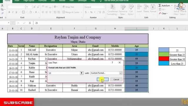Viewport: 188px width, 106px height.
Task: Click the Format Painter brush icon
Action: tap(2, 13)
